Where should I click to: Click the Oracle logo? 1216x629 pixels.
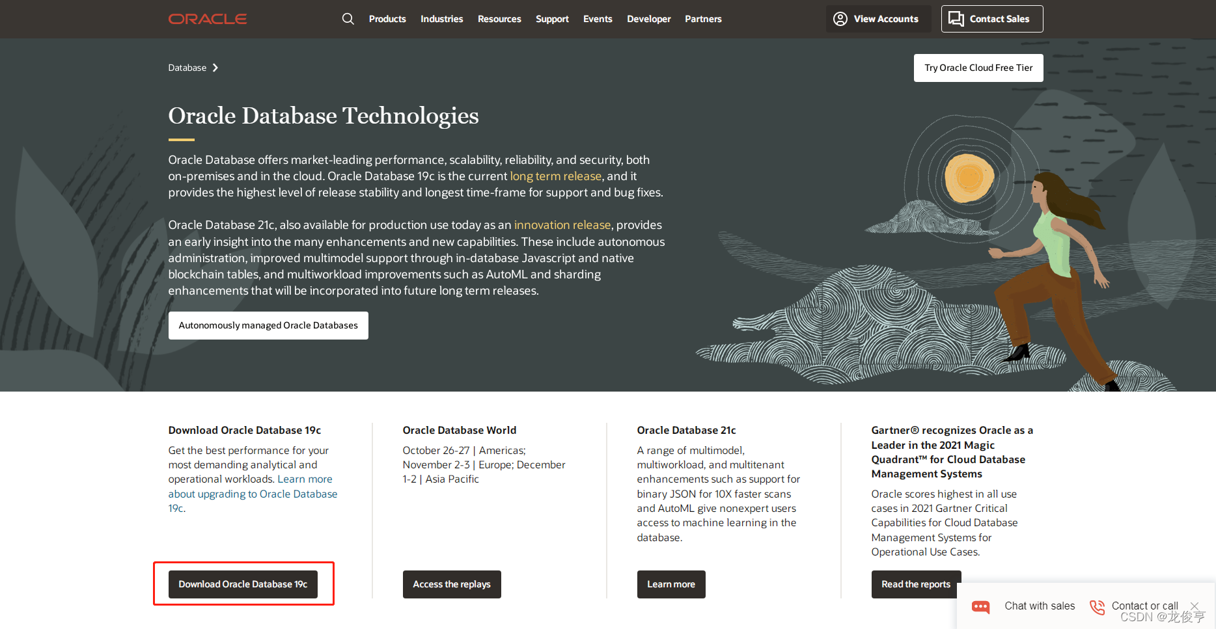click(x=208, y=19)
